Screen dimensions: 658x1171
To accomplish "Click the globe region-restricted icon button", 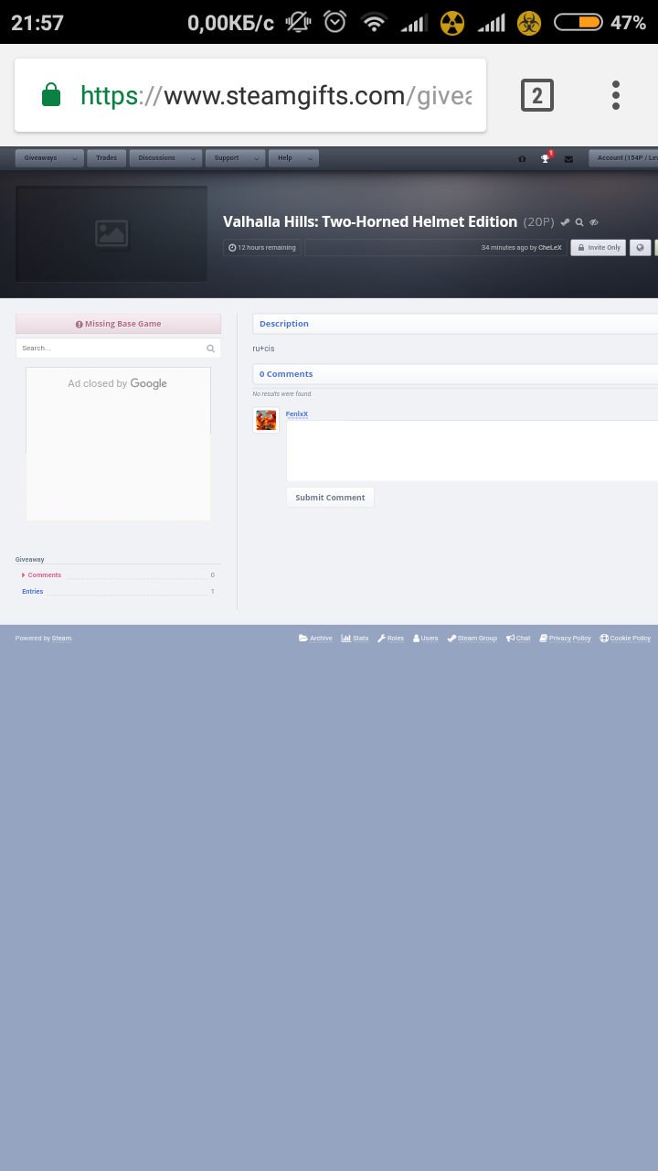I will tap(640, 248).
